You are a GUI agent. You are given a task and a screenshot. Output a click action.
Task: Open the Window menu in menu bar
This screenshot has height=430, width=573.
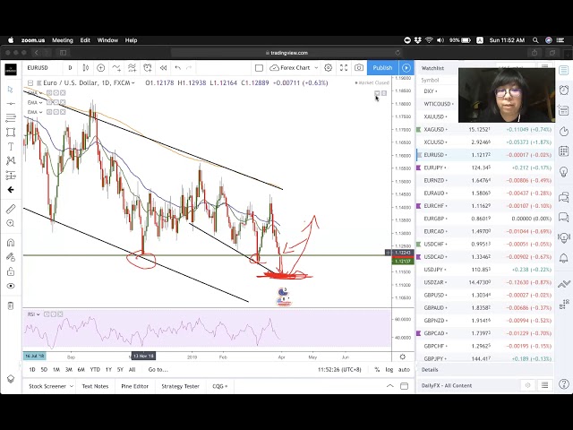tap(107, 40)
